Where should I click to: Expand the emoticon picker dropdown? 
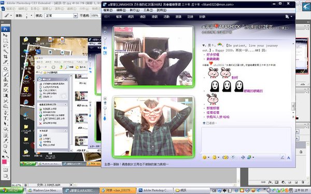(x=208, y=158)
